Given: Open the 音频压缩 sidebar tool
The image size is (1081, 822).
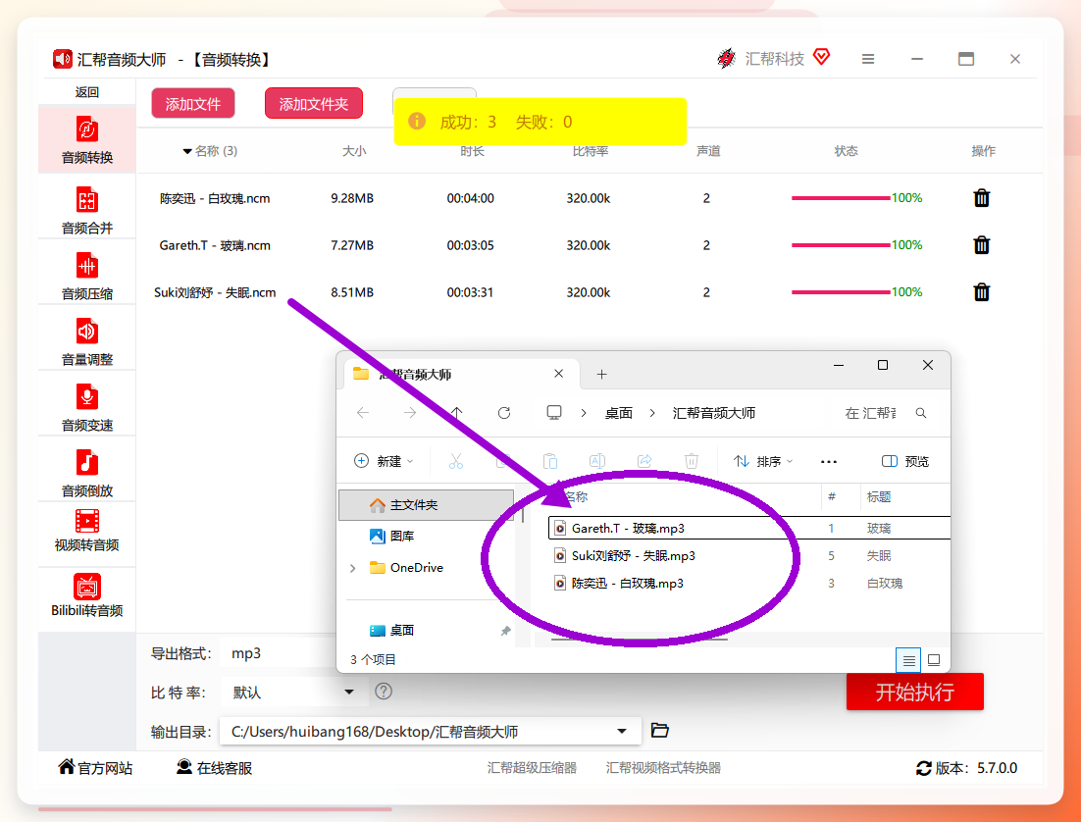Looking at the screenshot, I should click(x=87, y=276).
